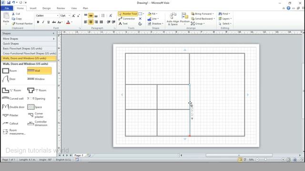Select the Window shape
The image size is (305, 171).
click(36, 79)
